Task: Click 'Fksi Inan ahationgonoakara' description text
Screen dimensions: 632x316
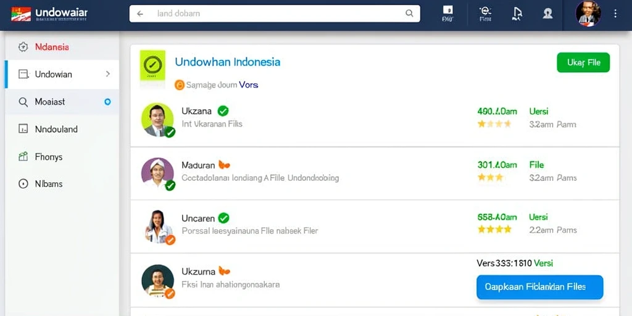Action: pos(231,284)
